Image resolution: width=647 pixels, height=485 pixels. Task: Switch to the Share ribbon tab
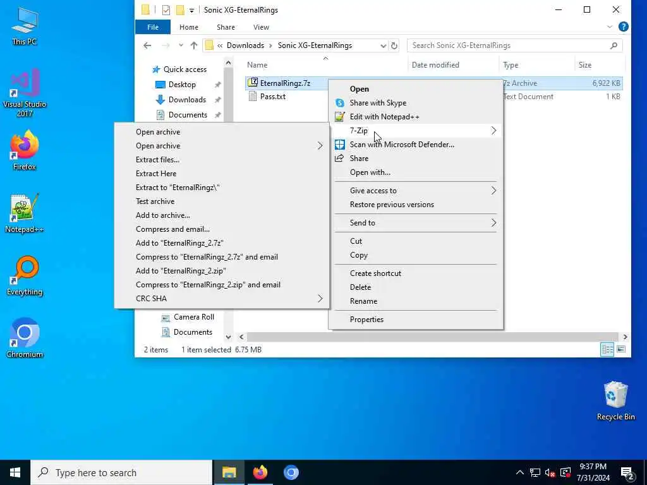(226, 27)
